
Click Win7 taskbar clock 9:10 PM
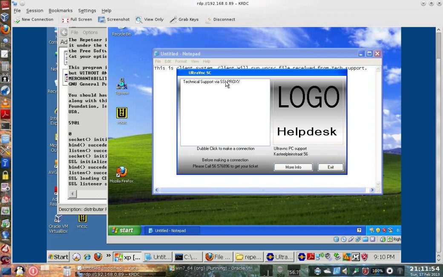coord(384,257)
